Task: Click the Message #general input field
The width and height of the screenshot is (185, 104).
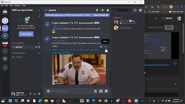Action: coord(72,91)
